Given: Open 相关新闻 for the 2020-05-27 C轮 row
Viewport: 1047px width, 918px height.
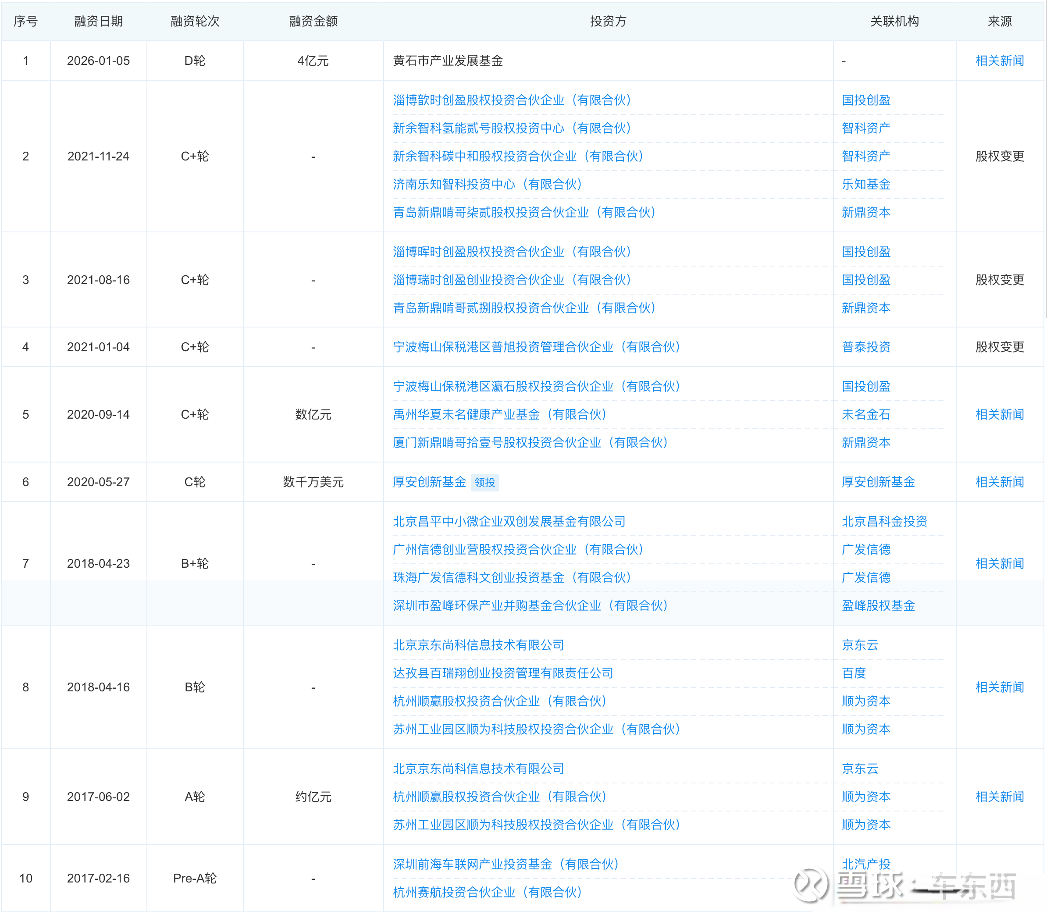Looking at the screenshot, I should click(x=999, y=482).
